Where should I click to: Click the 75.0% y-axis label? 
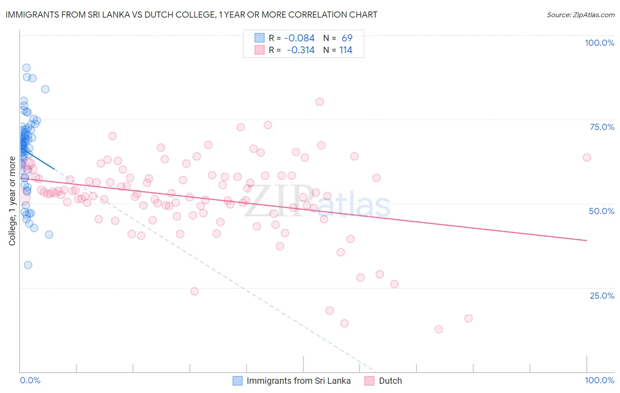602,127
